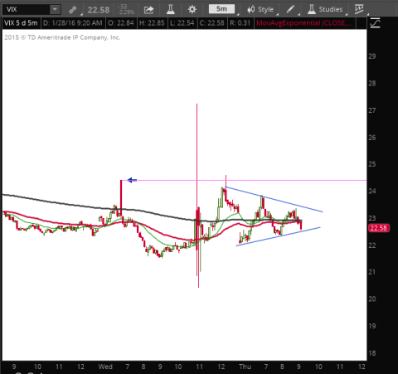Click the 22.58 last price in the toolbar
Image resolution: width=398 pixels, height=374 pixels.
[99, 10]
